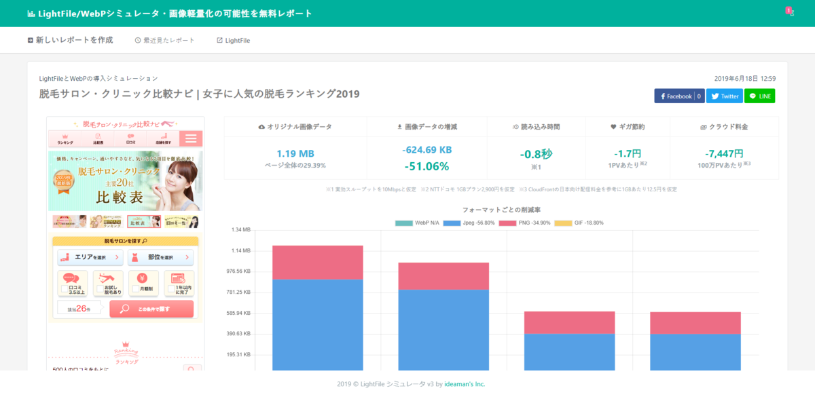
Task: Click the -1.7円 giga savings value
Action: coord(628,153)
